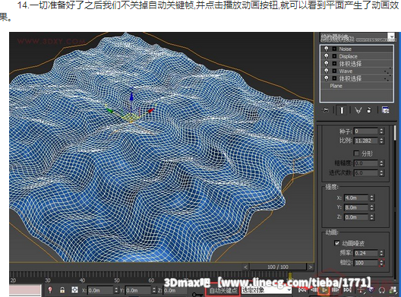Click the strength Y spinner arrows
The image size is (401, 297).
pos(371,207)
